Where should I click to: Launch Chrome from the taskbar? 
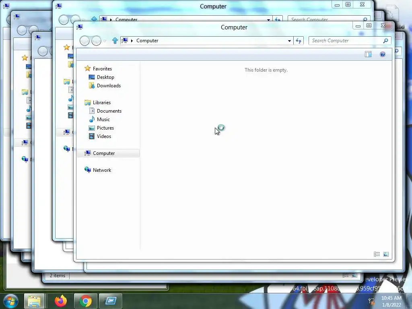(x=85, y=301)
